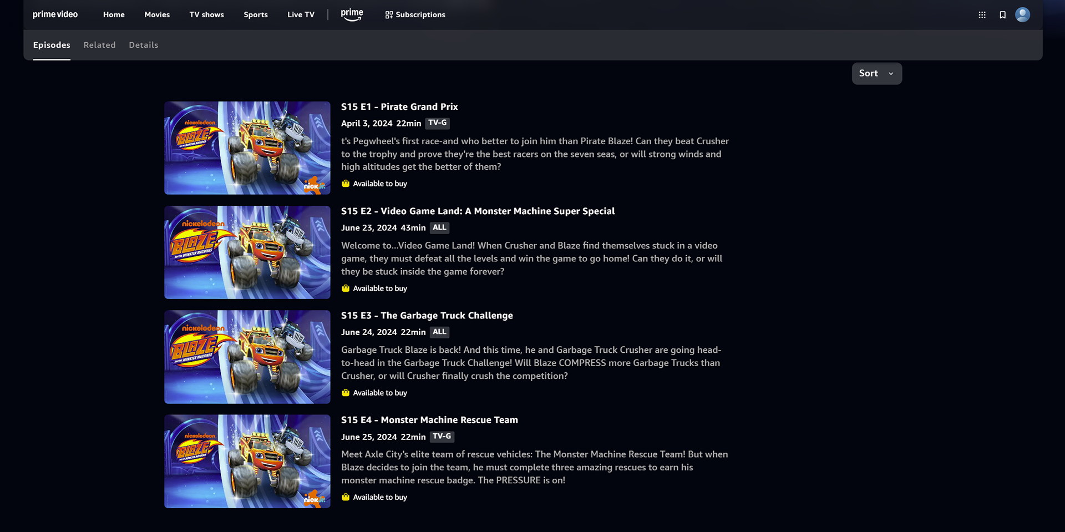1065x532 pixels.
Task: Open the TV shows menu
Action: click(206, 14)
